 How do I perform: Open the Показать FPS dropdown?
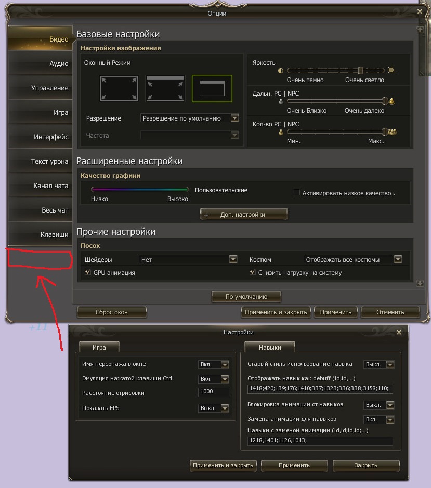pos(225,408)
